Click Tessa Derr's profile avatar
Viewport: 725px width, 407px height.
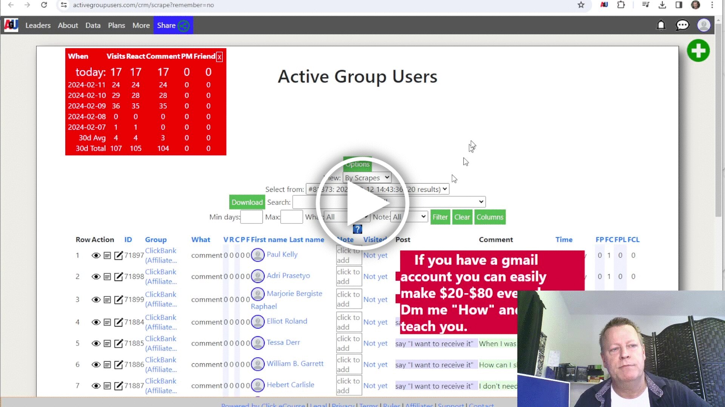coord(258,343)
